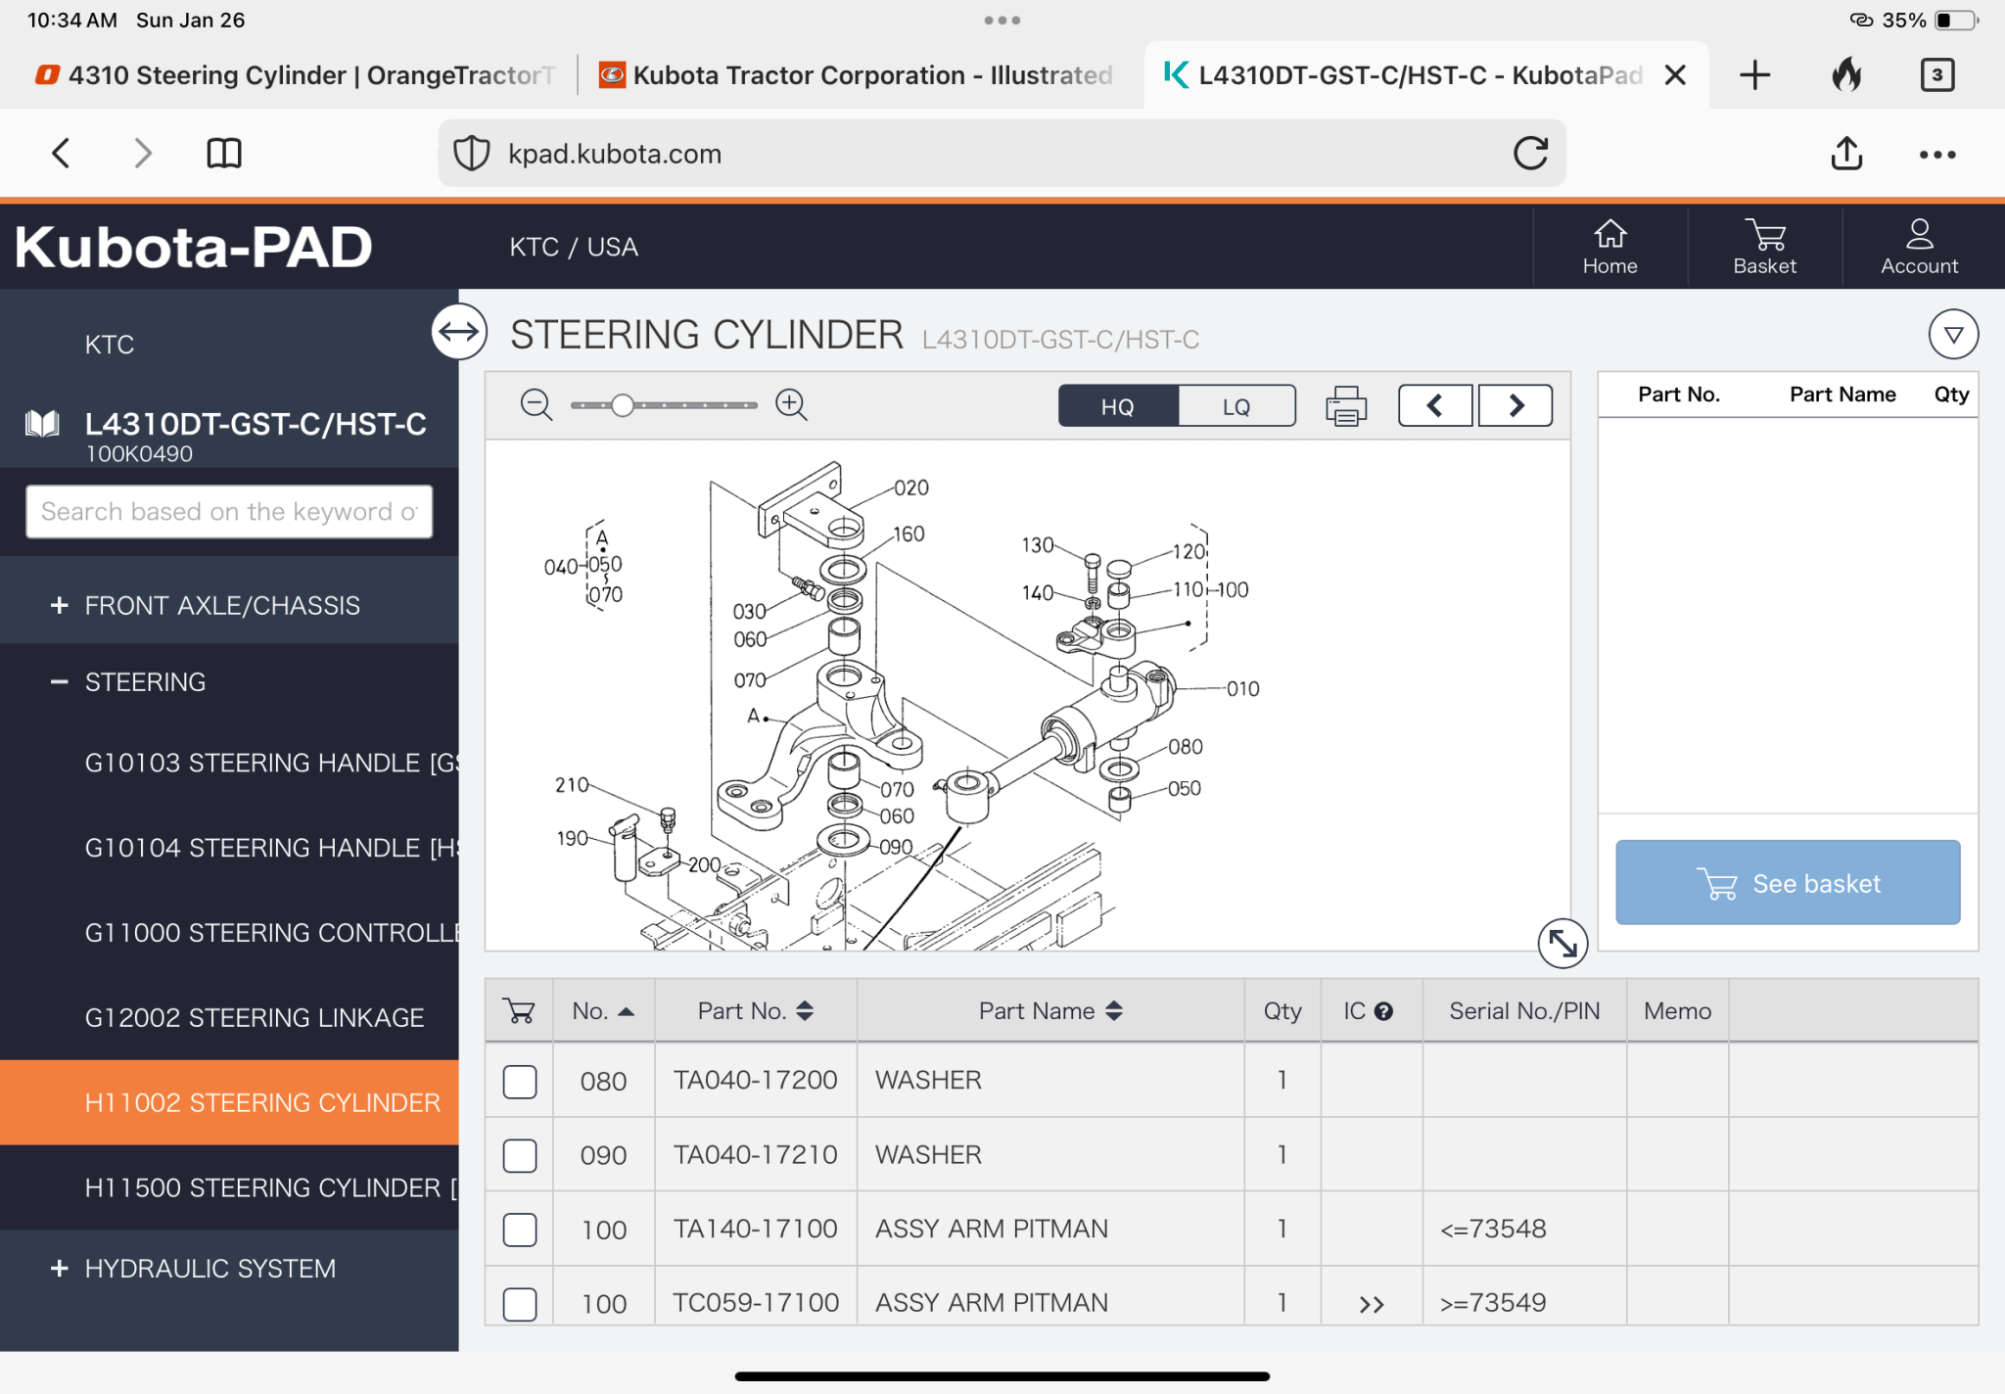Check the box for item 090 WASHER

pos(520,1156)
